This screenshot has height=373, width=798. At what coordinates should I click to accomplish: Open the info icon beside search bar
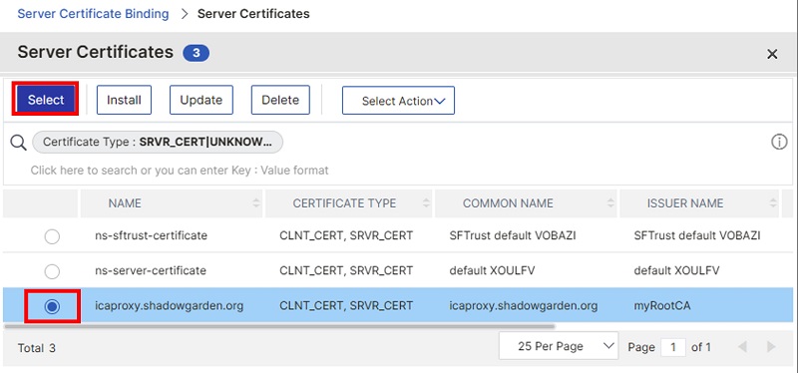coord(779,143)
